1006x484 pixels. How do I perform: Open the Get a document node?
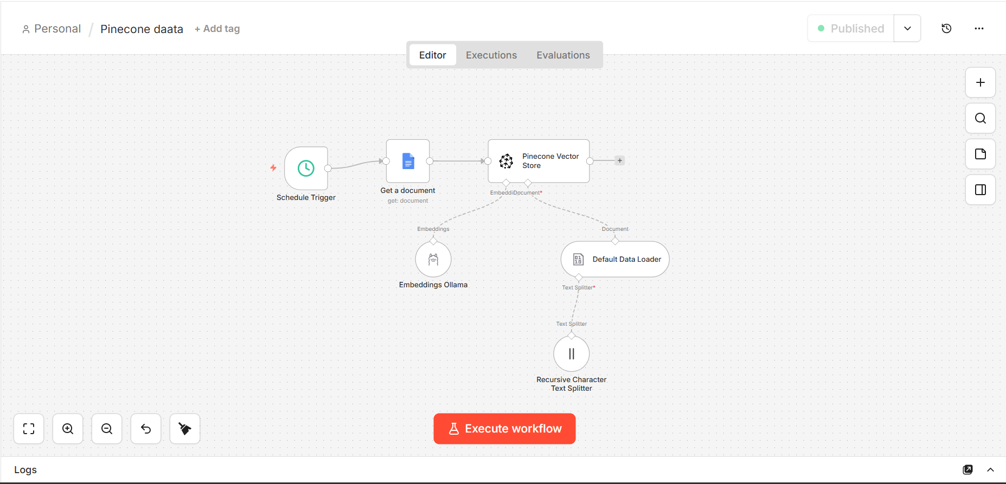(x=408, y=161)
